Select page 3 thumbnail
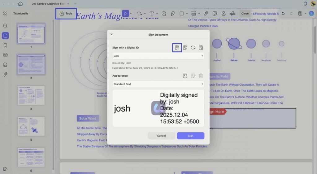 tap(31, 95)
